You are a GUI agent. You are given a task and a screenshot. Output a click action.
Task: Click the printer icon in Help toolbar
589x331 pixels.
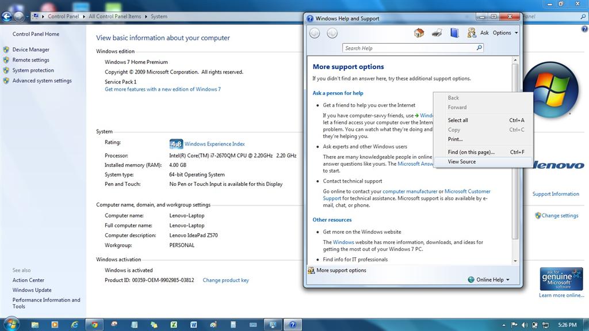437,33
